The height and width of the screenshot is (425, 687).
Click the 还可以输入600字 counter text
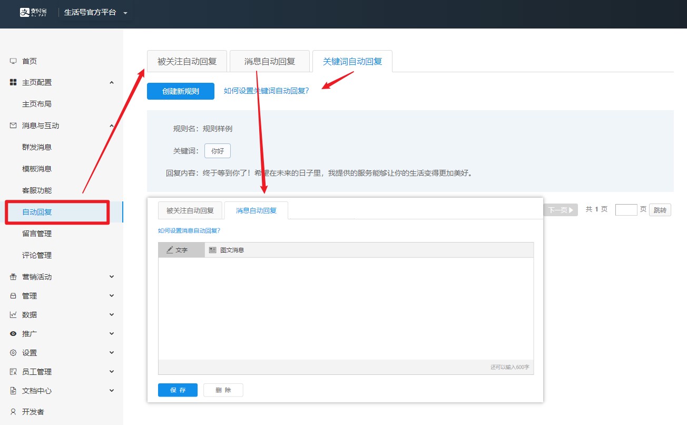510,367
